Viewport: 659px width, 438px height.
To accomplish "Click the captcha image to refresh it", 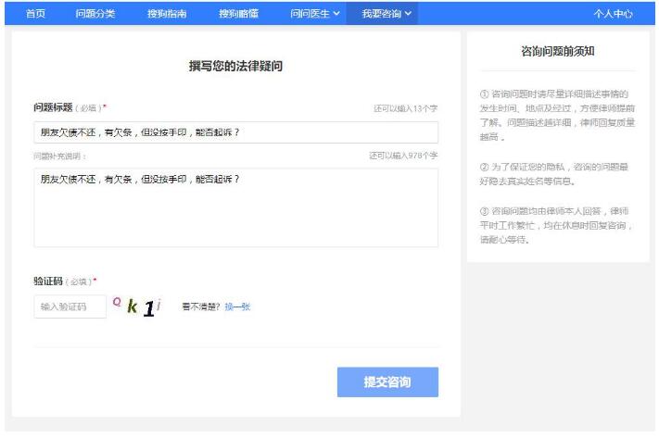I will click(139, 306).
